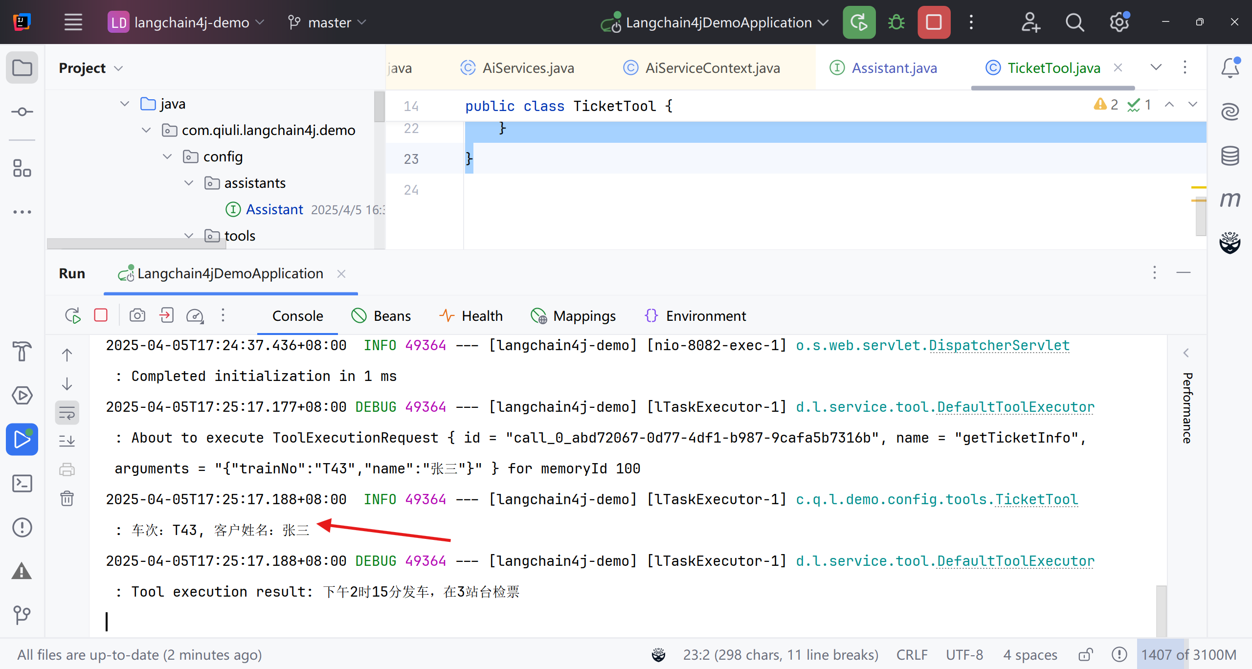Clear console output with trash icon
The height and width of the screenshot is (669, 1252).
pyautogui.click(x=67, y=498)
